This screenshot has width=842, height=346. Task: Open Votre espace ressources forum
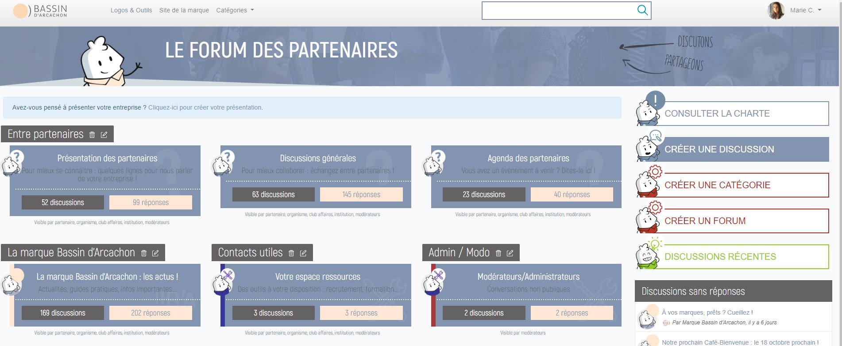pos(318,277)
